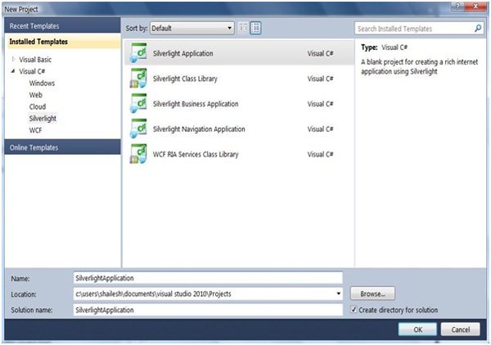Open the Recent Templates section

click(x=30, y=27)
